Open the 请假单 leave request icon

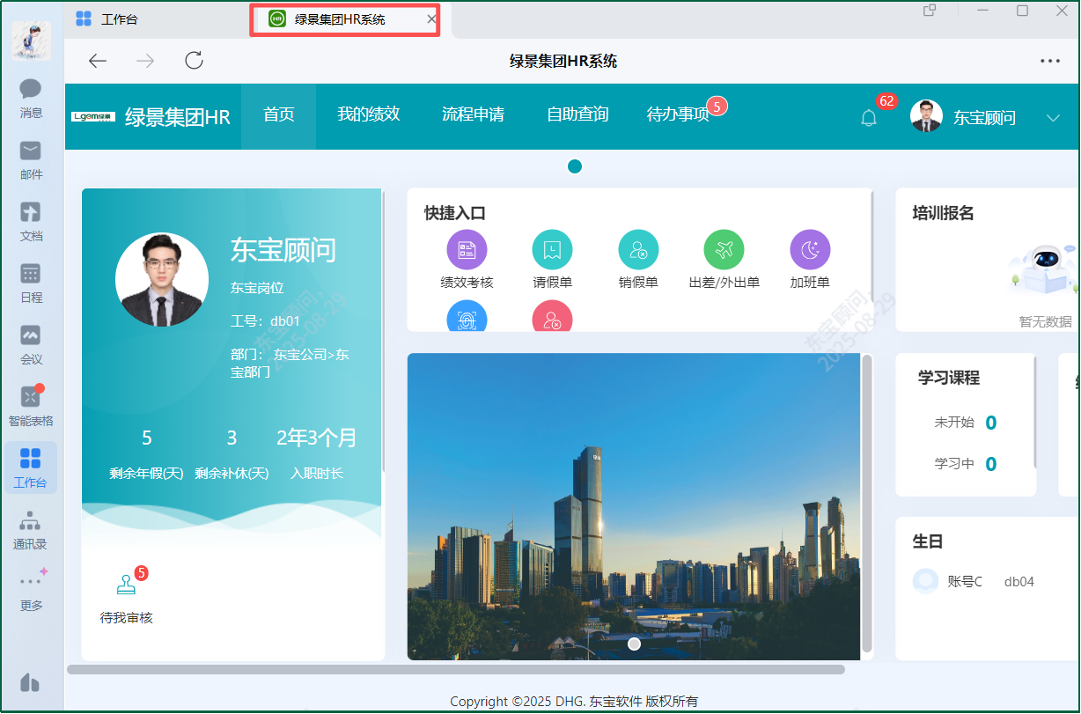coord(552,250)
